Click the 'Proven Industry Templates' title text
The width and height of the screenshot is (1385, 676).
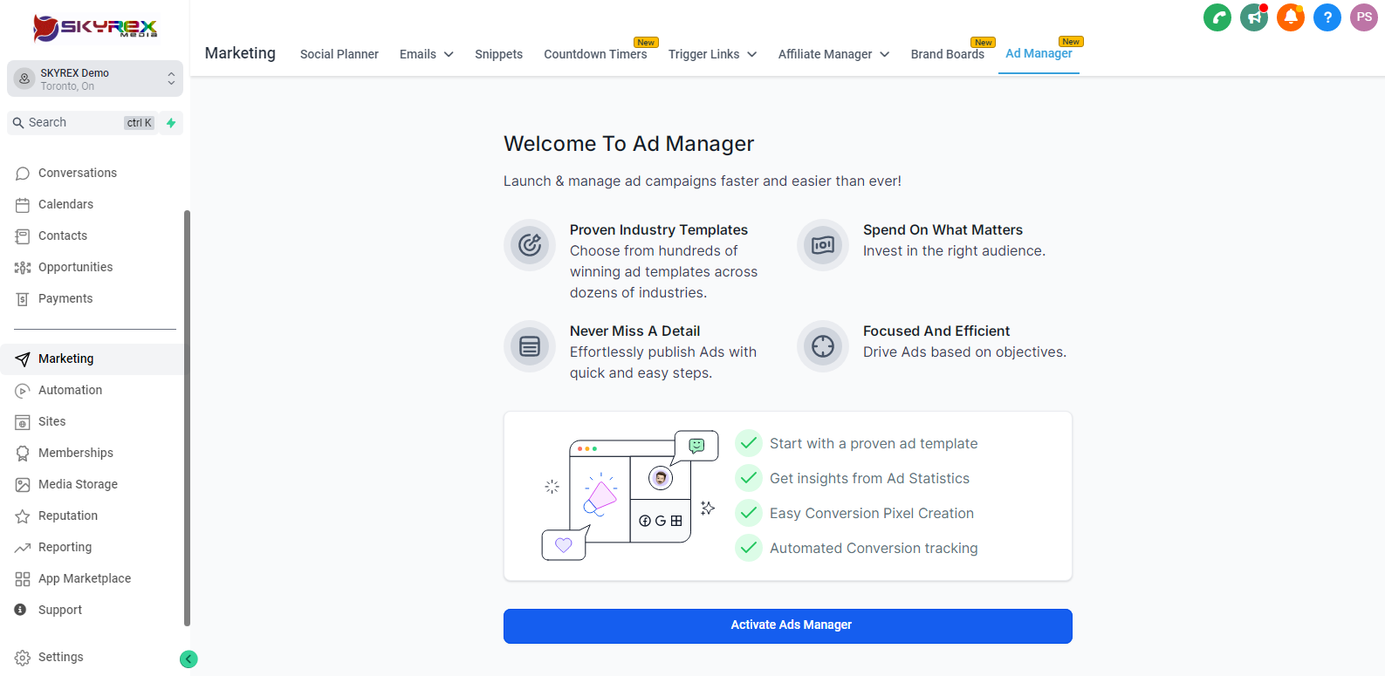point(659,230)
